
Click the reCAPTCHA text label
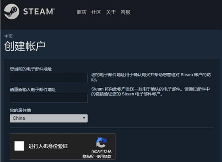click(102, 151)
